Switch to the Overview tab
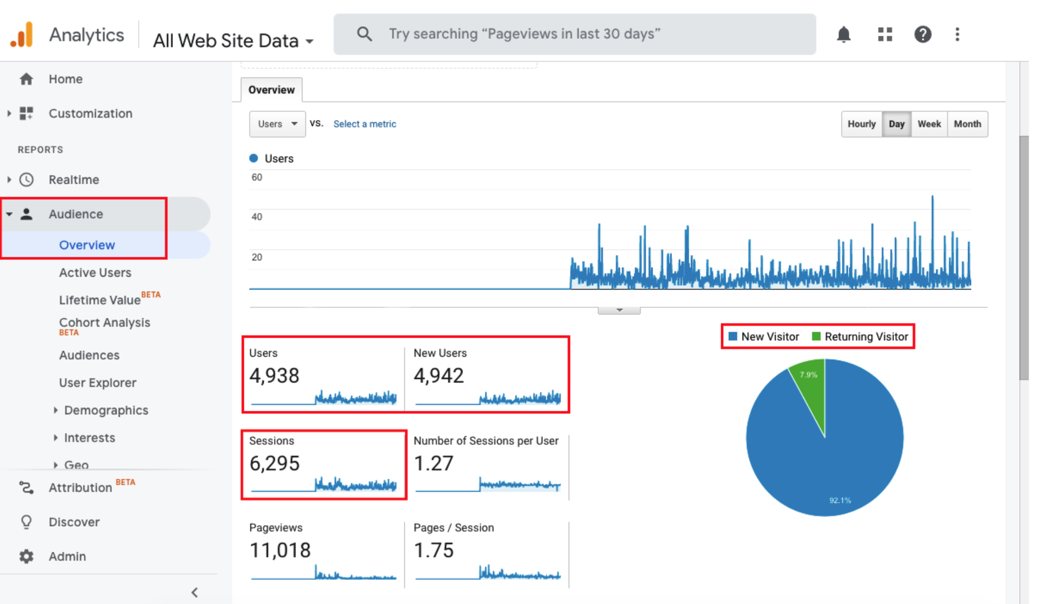Image resolution: width=1041 pixels, height=604 pixels. click(x=271, y=90)
